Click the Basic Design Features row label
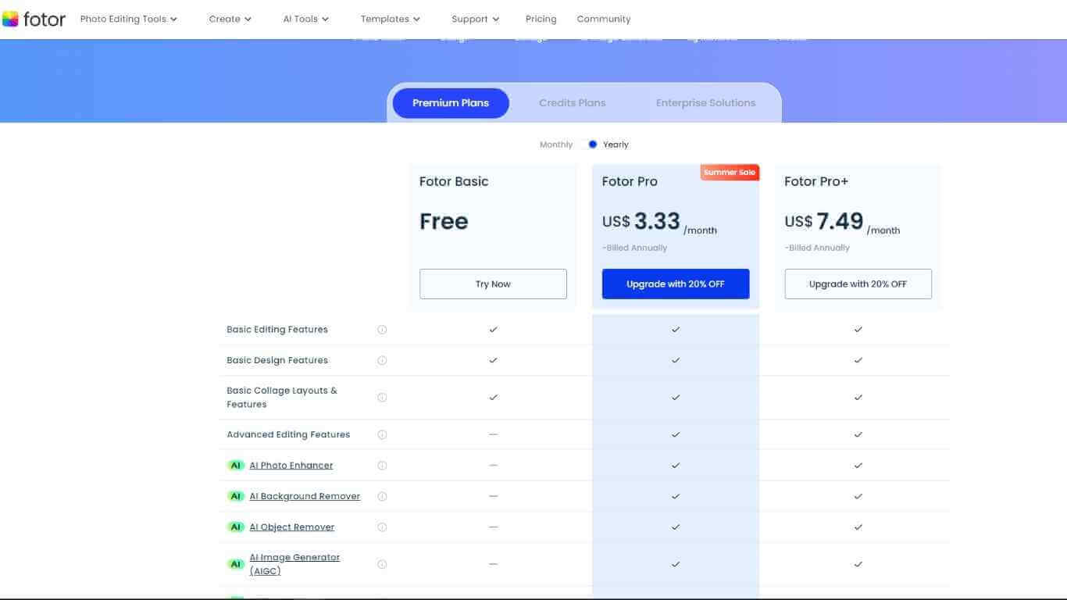1067x600 pixels. 277,360
